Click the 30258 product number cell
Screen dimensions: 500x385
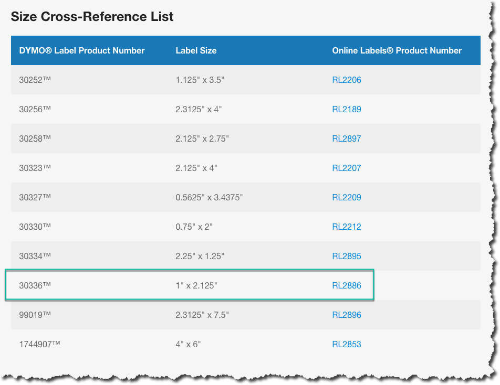pyautogui.click(x=35, y=139)
